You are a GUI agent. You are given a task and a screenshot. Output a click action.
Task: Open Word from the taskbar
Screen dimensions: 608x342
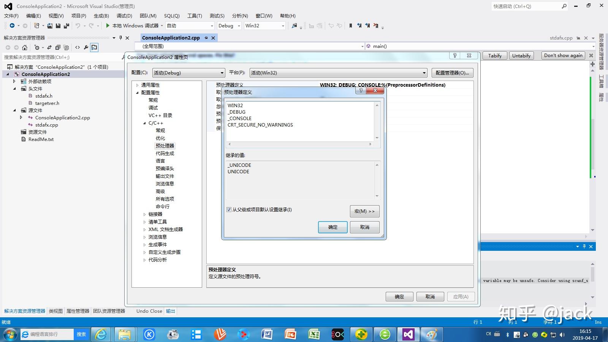[x=267, y=334]
